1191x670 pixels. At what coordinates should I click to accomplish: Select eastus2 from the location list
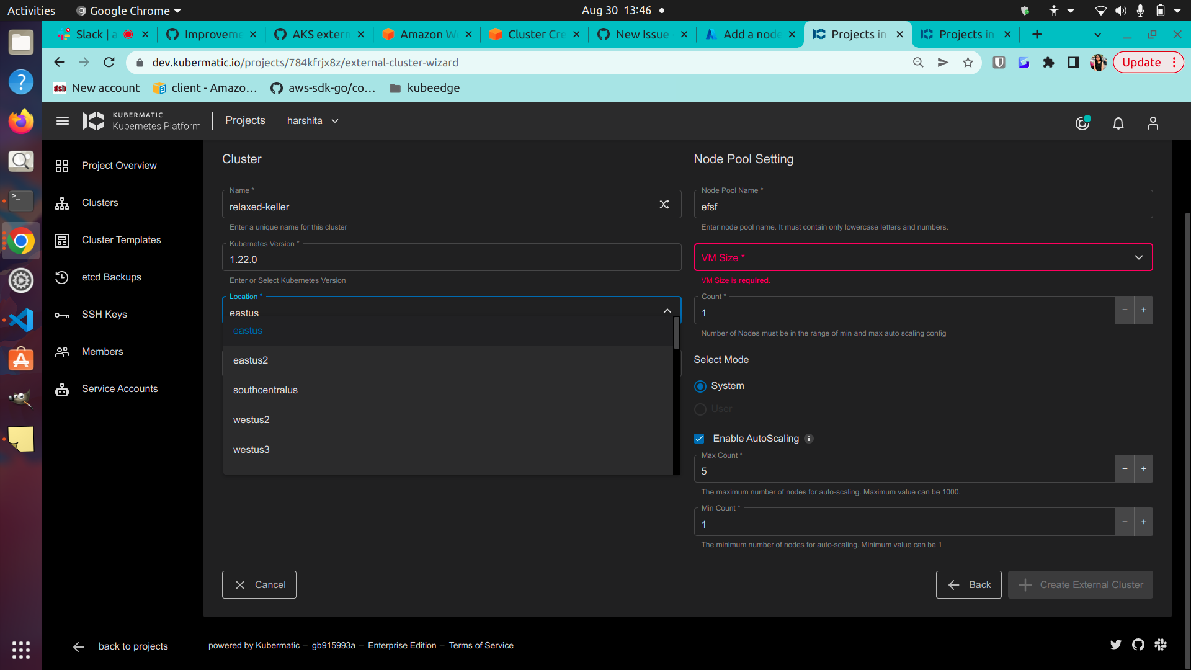tap(251, 360)
